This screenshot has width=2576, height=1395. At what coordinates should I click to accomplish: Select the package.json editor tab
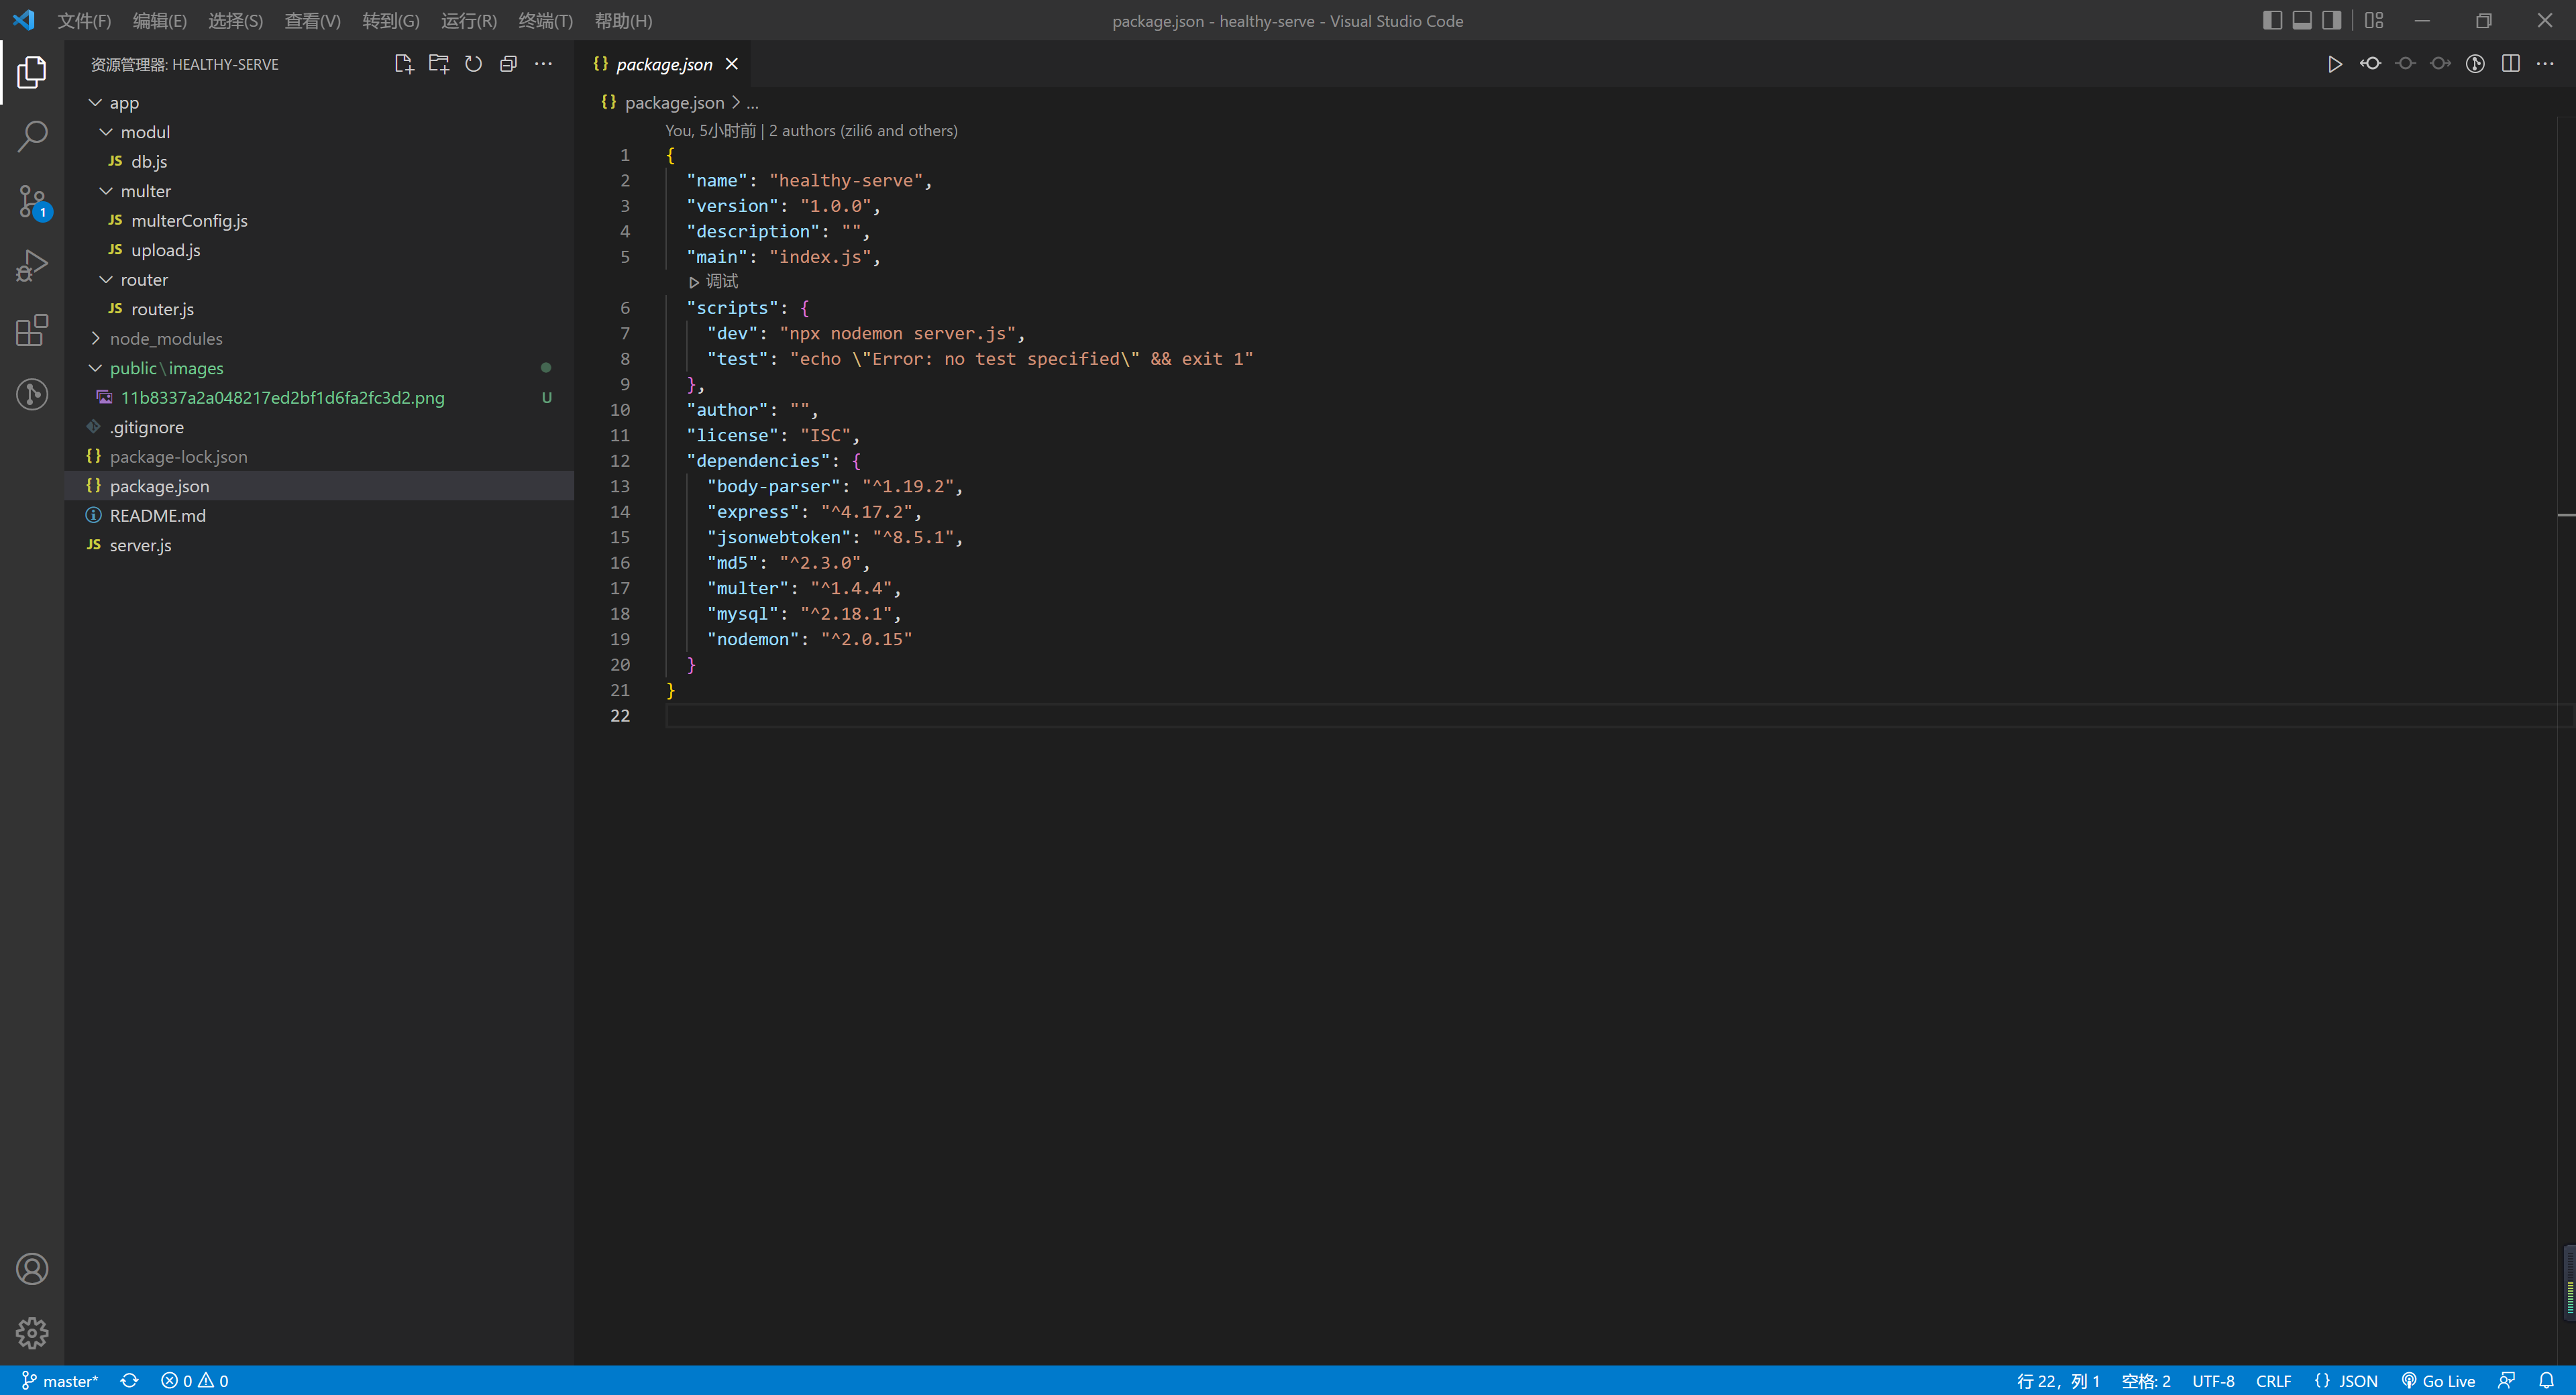tap(664, 63)
